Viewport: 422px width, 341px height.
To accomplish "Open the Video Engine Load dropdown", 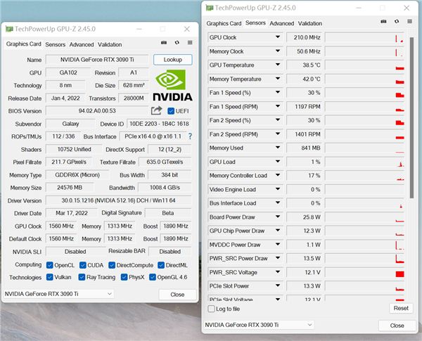I will pos(278,189).
